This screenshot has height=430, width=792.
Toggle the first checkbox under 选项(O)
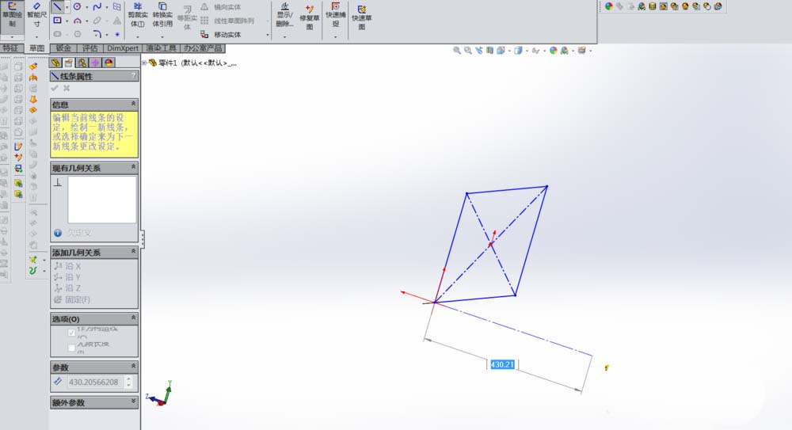tap(71, 333)
